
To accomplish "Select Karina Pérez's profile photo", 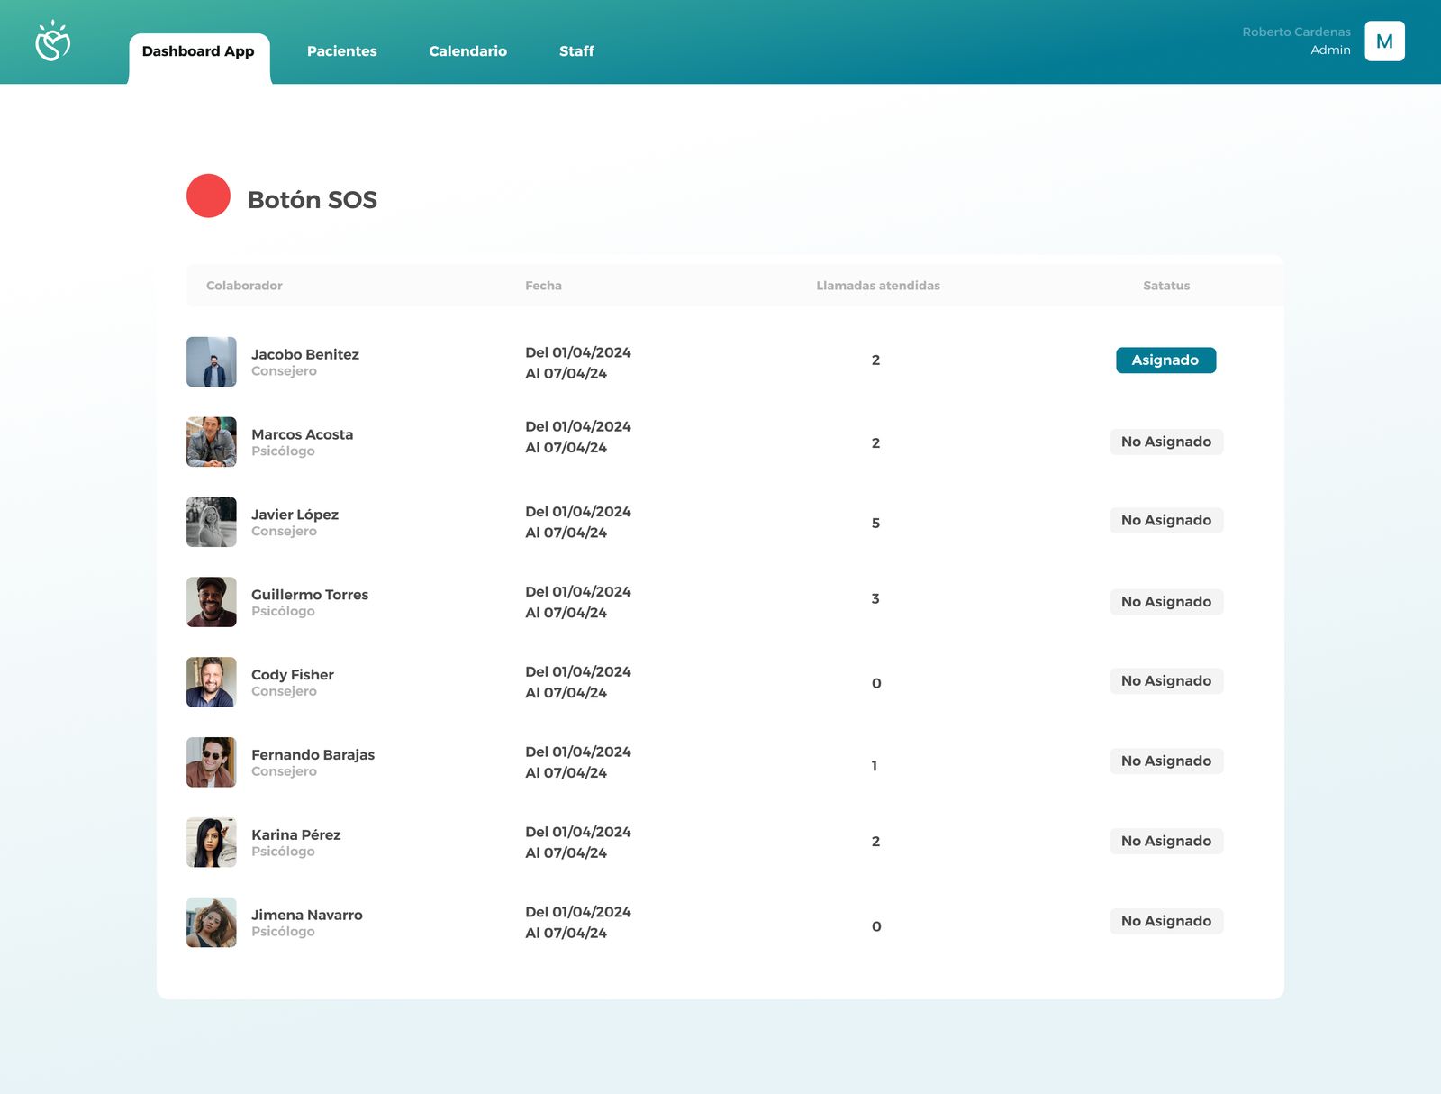I will click(212, 843).
